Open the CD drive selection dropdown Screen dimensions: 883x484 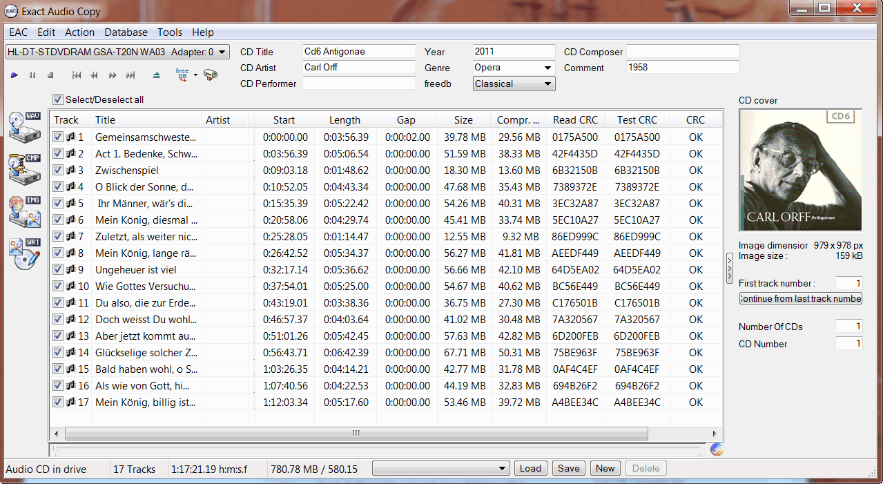[x=222, y=52]
